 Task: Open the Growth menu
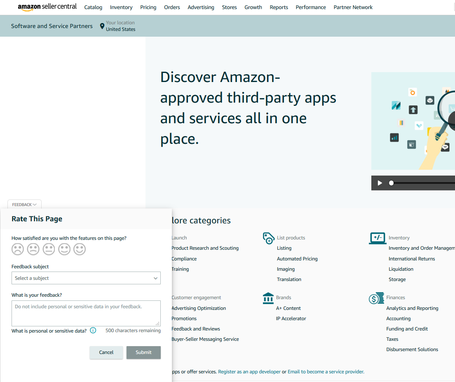point(253,7)
